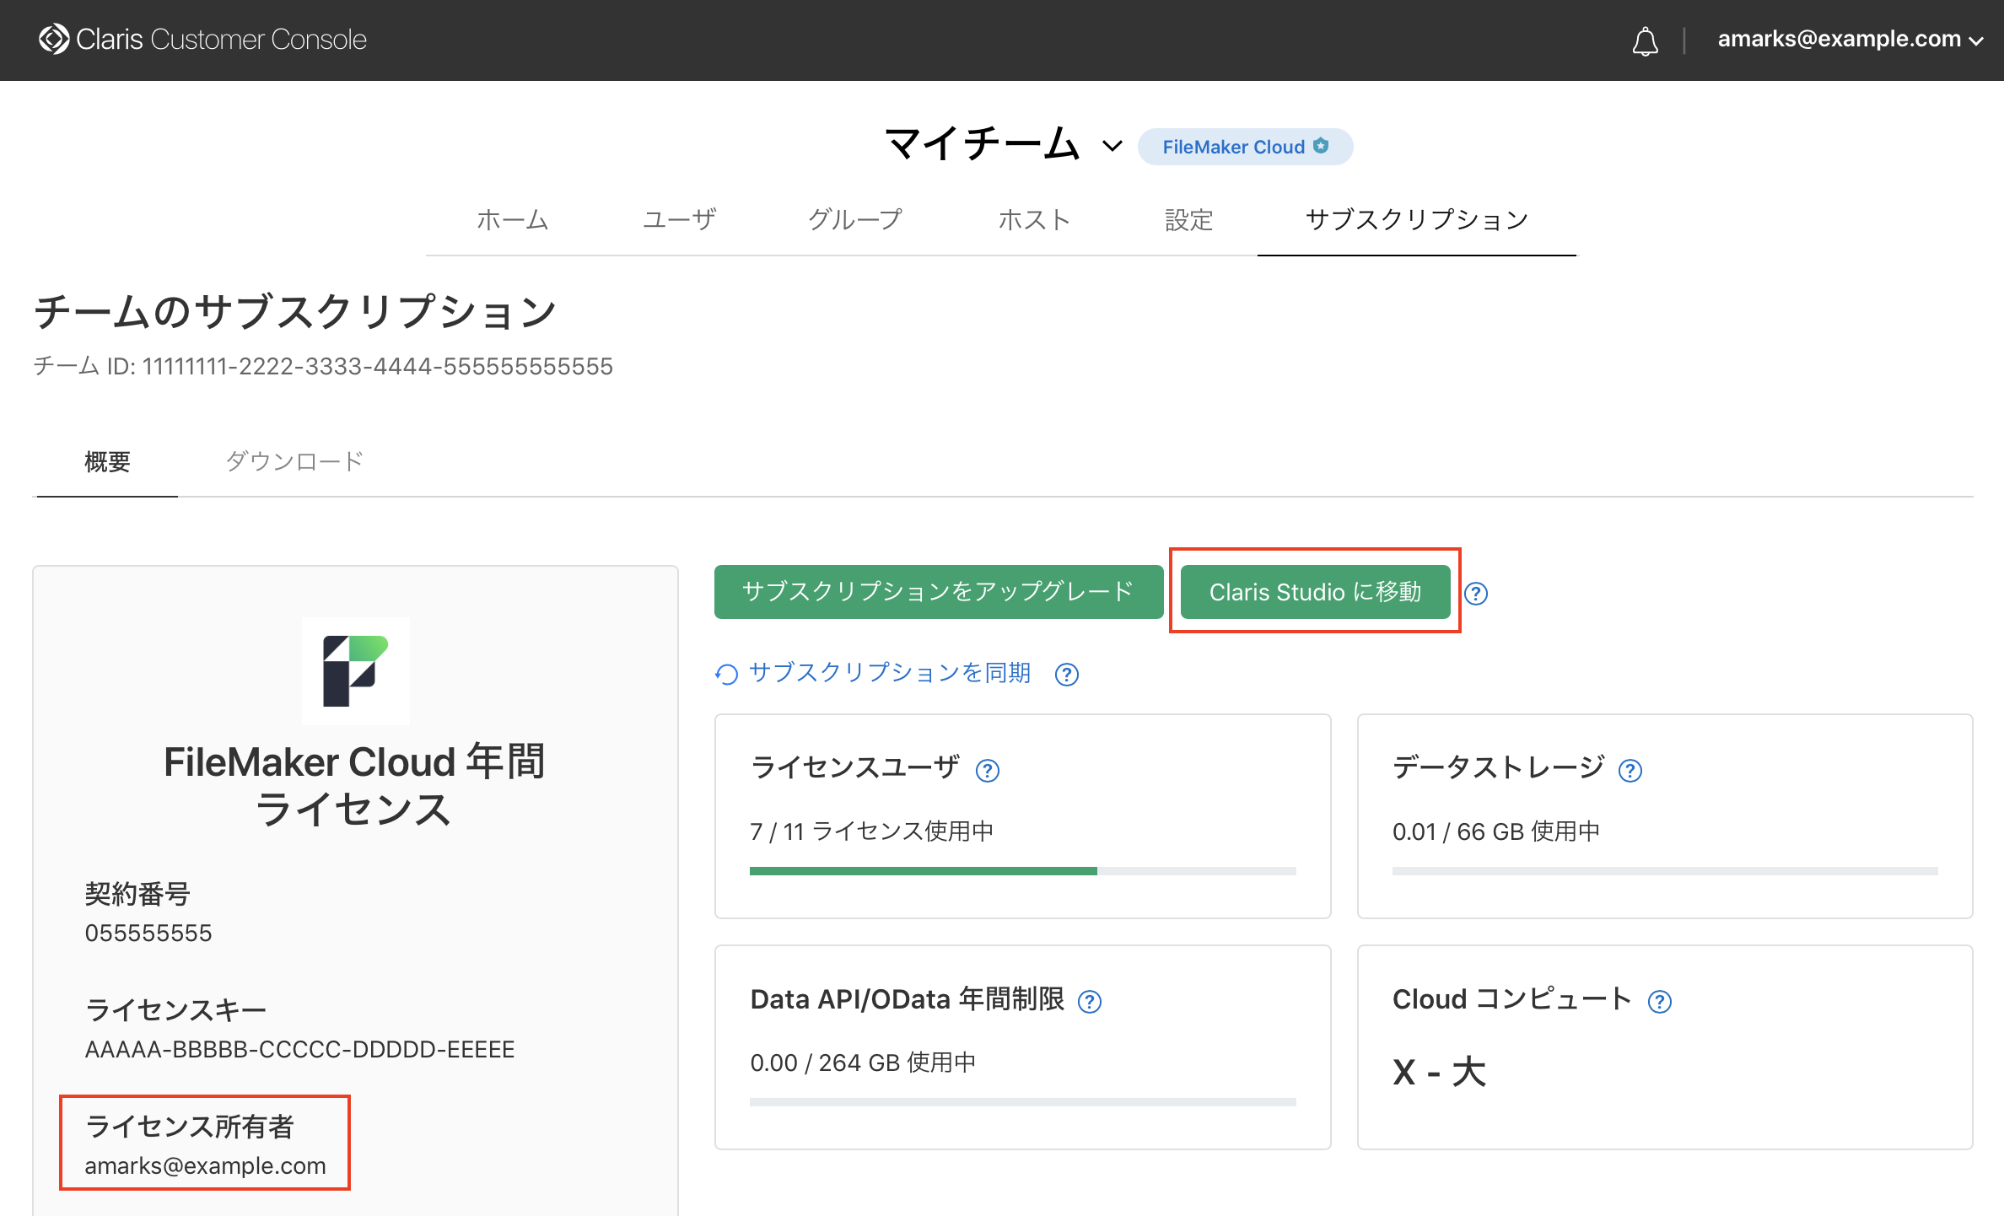Click the FileMaker Cloud badge
This screenshot has height=1216, width=2004.
[1245, 147]
